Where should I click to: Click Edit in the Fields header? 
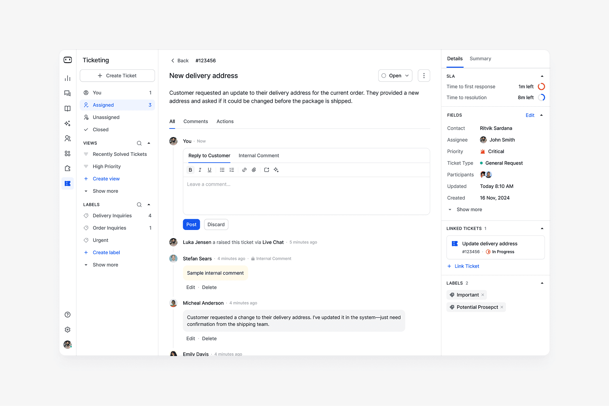[530, 115]
